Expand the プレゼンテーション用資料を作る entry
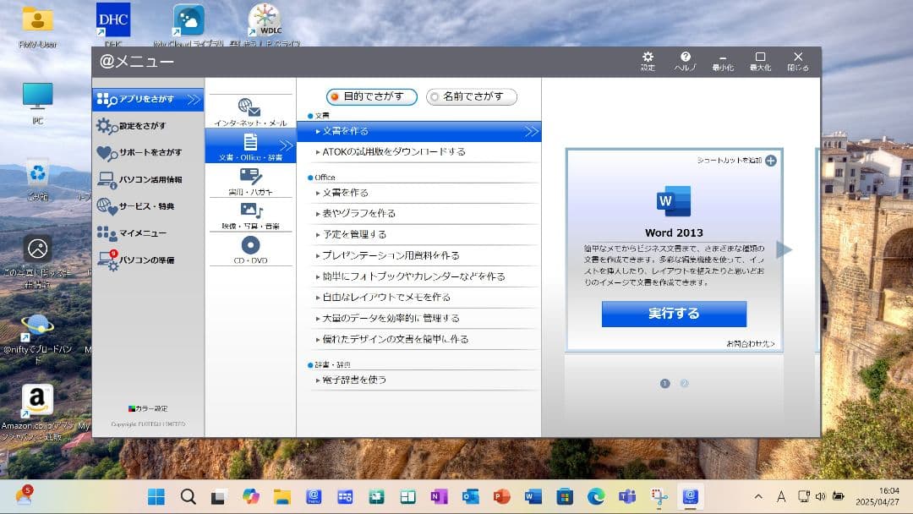Viewport: 913px width, 514px height. click(x=389, y=255)
